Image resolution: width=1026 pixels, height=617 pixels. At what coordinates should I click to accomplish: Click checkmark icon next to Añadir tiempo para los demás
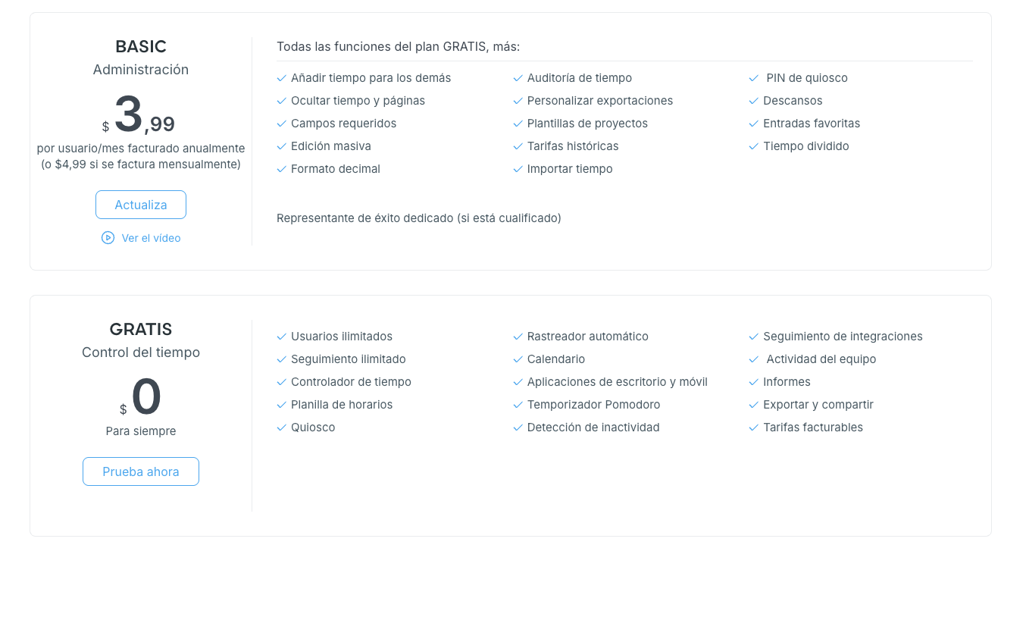coord(281,78)
